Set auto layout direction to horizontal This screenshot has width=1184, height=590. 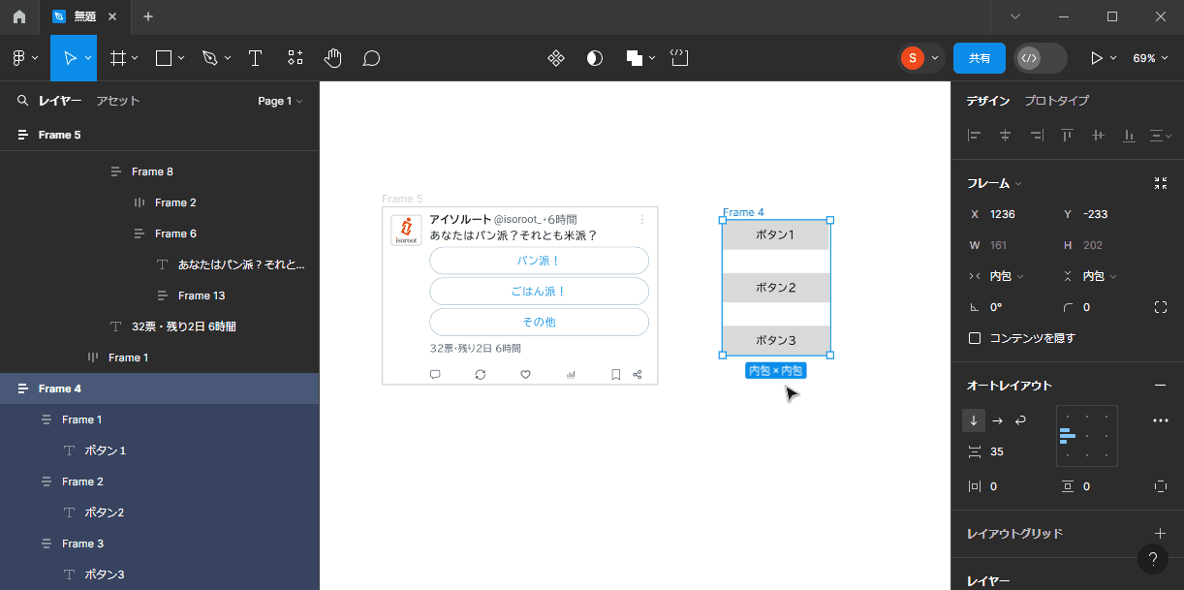tap(997, 420)
